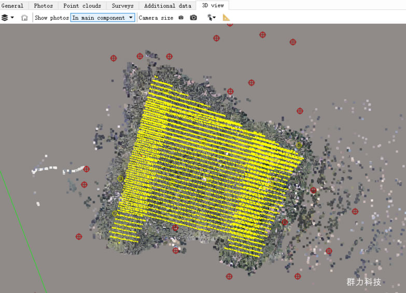Switch to the General tab
This screenshot has width=406, height=293.
pyautogui.click(x=12, y=6)
